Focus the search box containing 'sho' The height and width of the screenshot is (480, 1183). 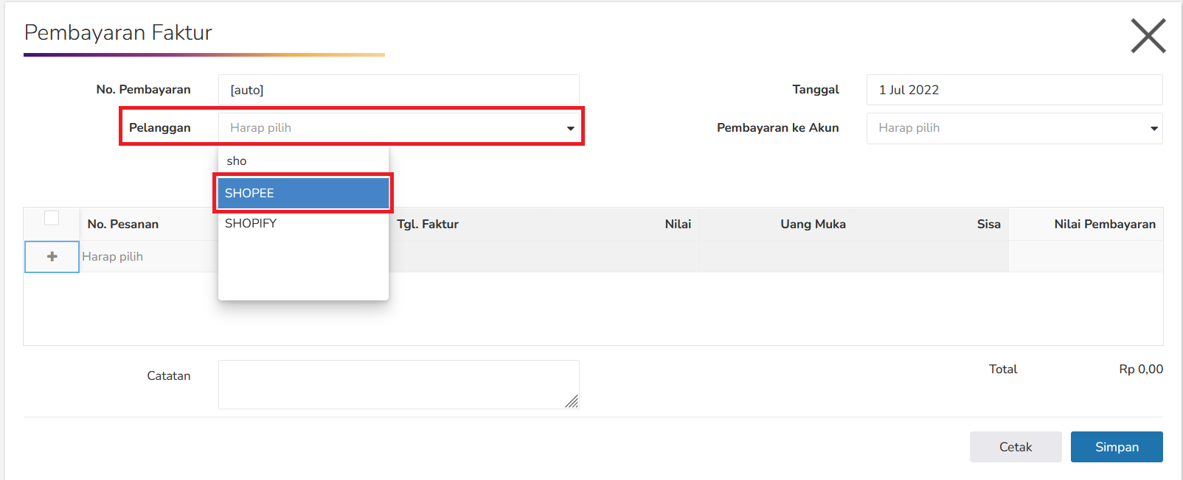(303, 160)
